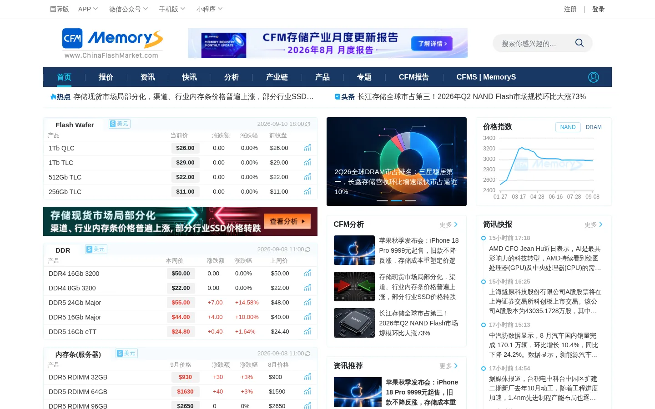Open 更多 in CFM分析 section
655x409 pixels.
tap(448, 224)
